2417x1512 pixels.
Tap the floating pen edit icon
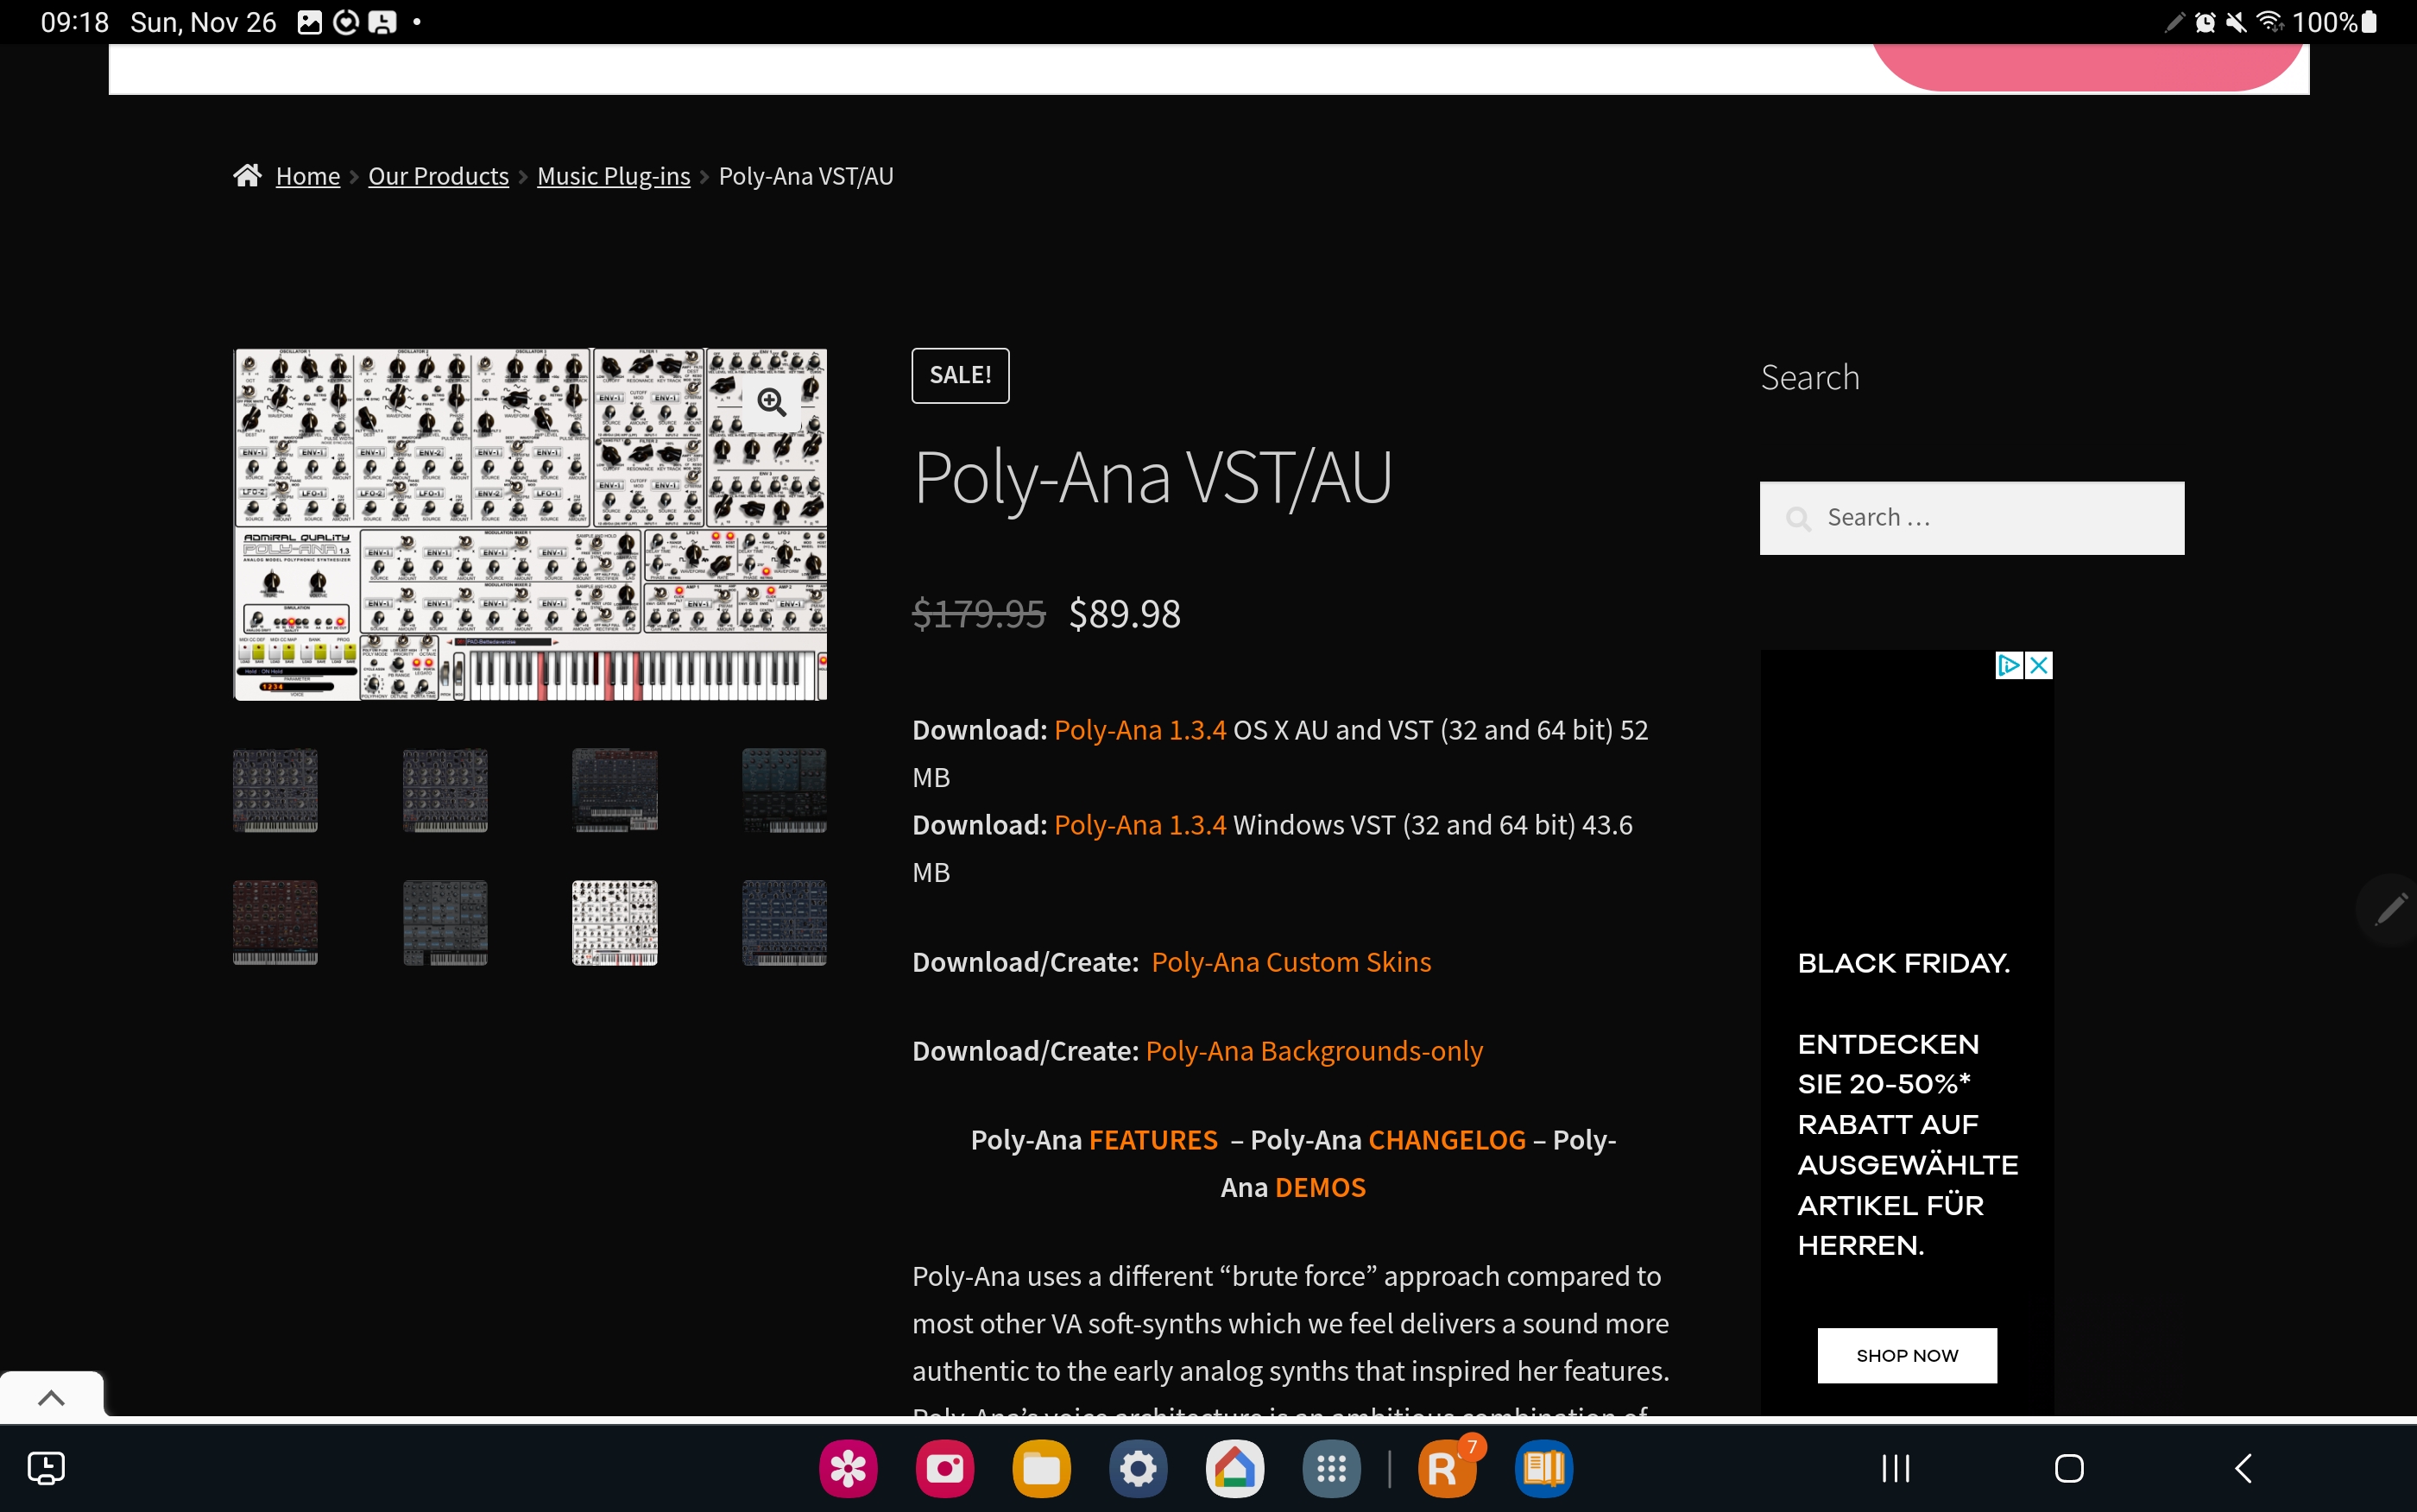tap(2391, 909)
